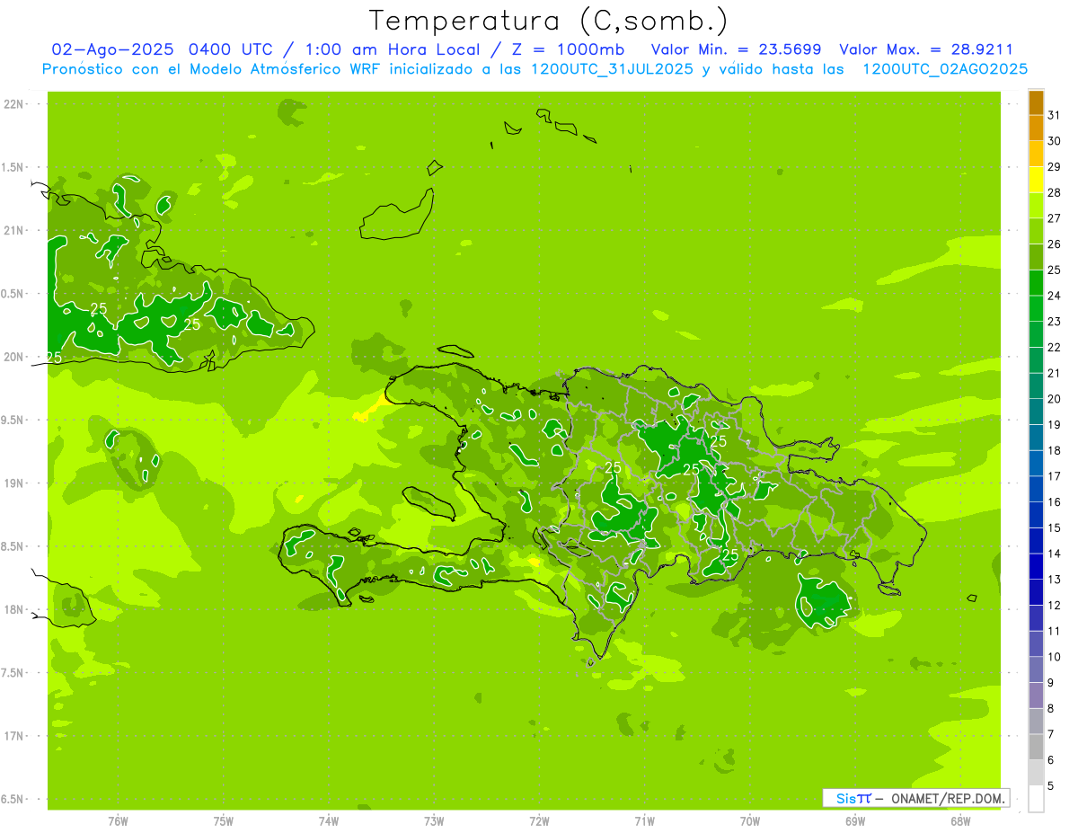Click the 68W longitude label
Viewport: 1078px width, 833px height.
click(x=960, y=820)
